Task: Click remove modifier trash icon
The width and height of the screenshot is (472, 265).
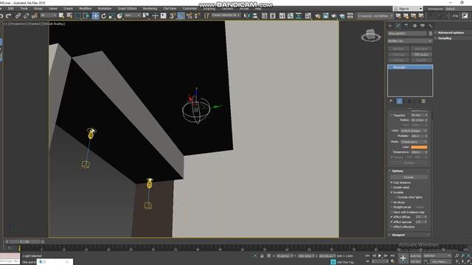Action: [423, 102]
